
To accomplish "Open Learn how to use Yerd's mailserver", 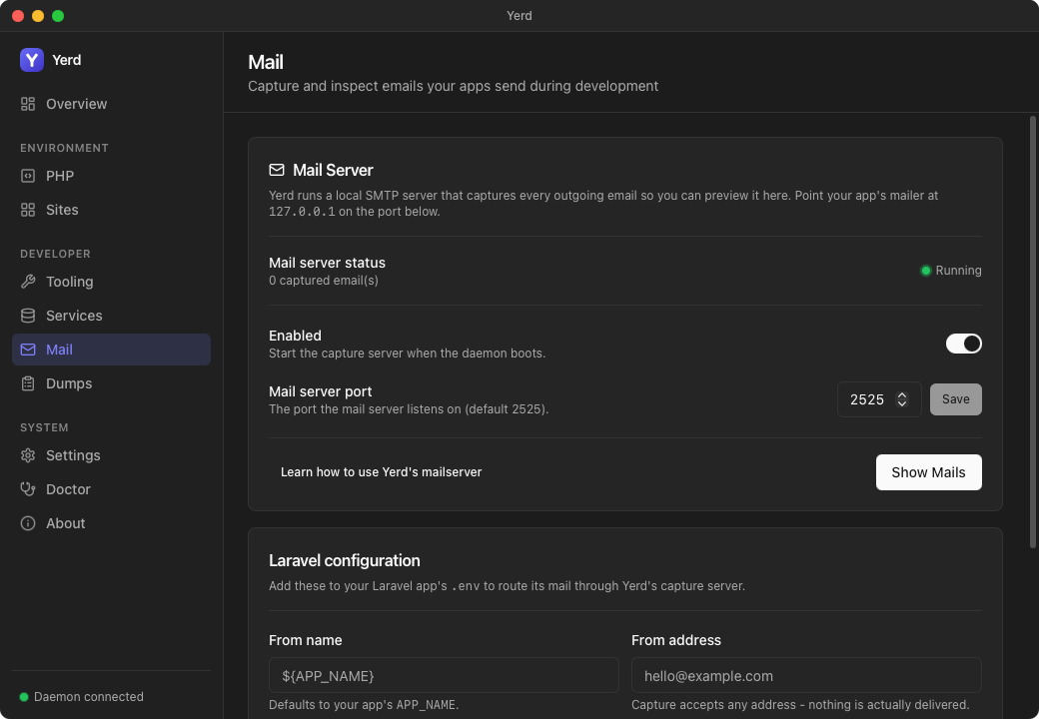I will click(x=381, y=472).
